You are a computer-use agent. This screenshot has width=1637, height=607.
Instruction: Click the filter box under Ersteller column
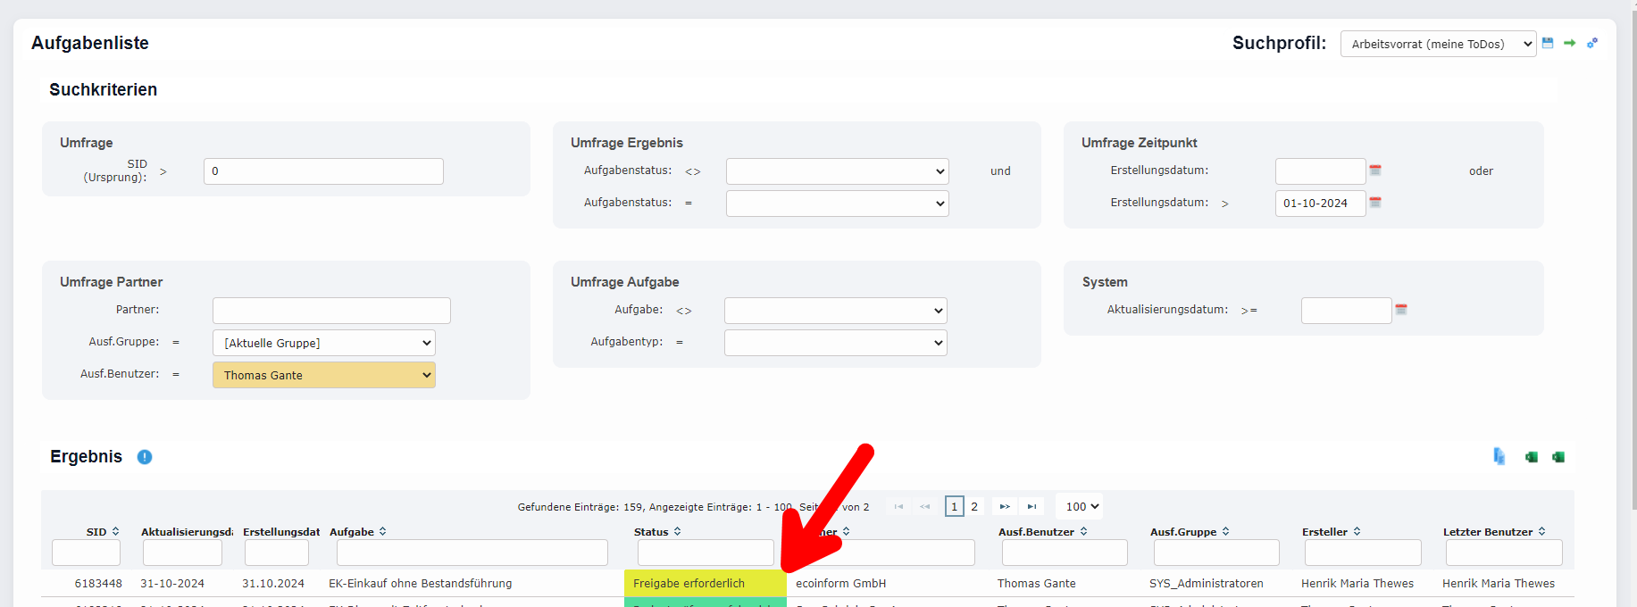click(1363, 553)
